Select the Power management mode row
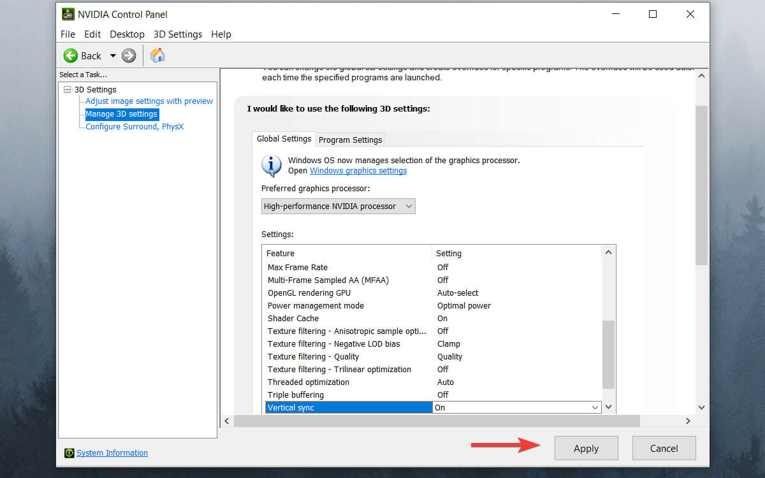Viewport: 765px width, 478px height. [432, 306]
